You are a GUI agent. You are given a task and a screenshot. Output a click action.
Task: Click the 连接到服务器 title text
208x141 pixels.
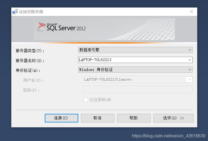(31, 12)
